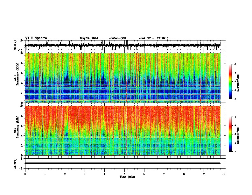Click the -3 label on ch.1 color bar
This screenshot has width=252, height=195.
[235, 64]
